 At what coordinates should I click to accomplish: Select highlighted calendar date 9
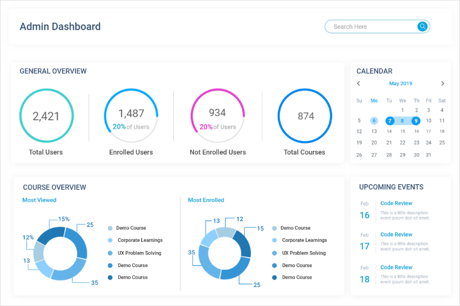tap(416, 121)
